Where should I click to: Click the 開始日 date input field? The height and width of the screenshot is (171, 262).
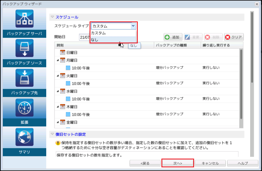(x=85, y=37)
